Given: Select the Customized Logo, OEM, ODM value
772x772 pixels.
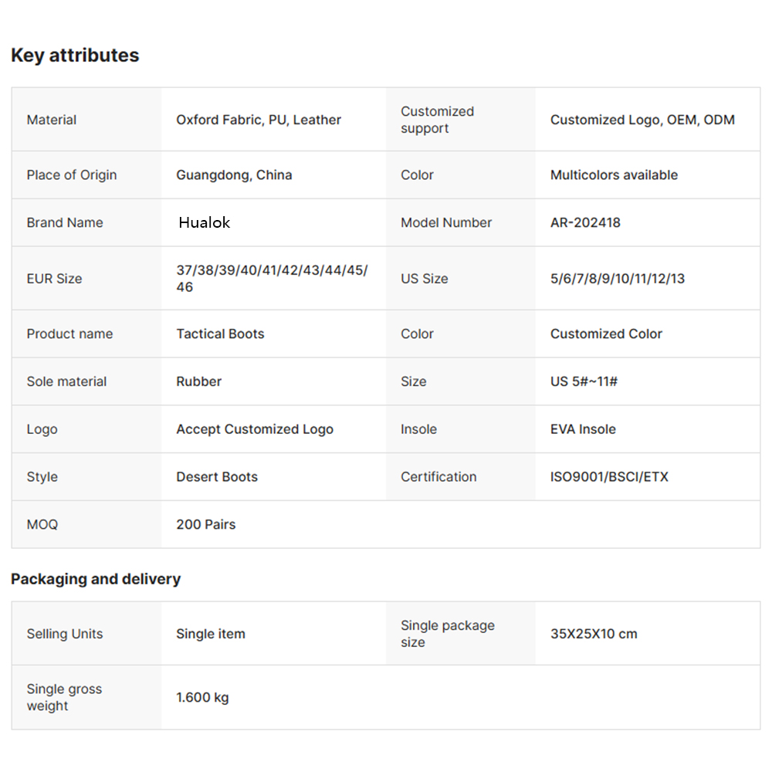Looking at the screenshot, I should pyautogui.click(x=642, y=120).
